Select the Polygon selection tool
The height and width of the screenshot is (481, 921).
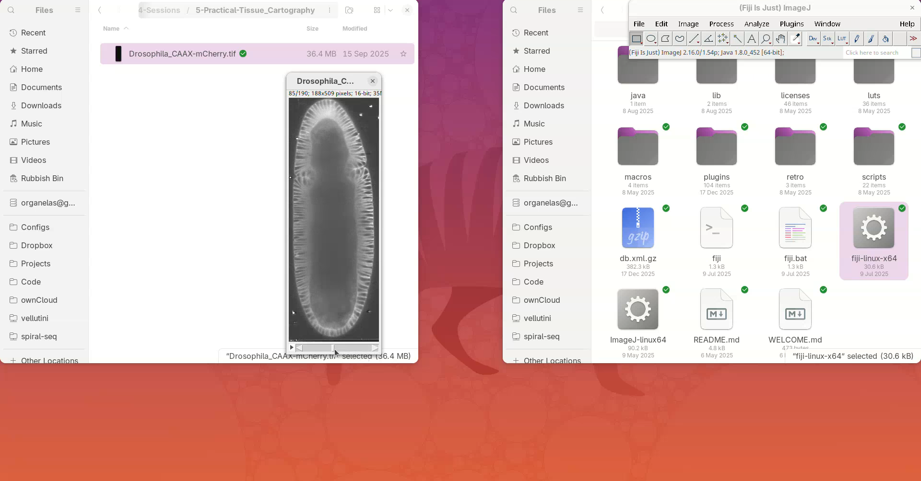665,39
